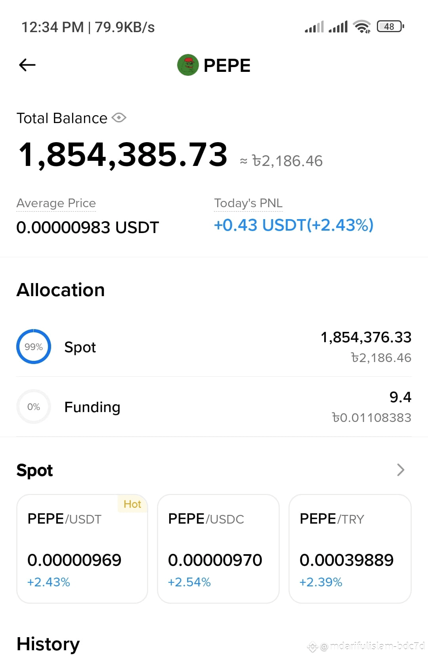The image size is (428, 657).
Task: Toggle the Total Balance eye visibility icon
Action: 119,118
